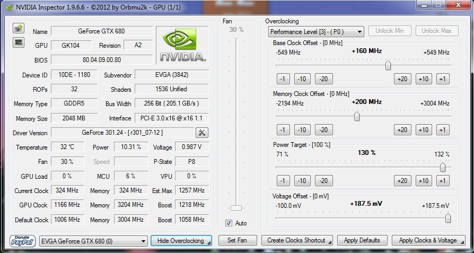Click the Est.Max value 1257 MHz

pyautogui.click(x=192, y=190)
